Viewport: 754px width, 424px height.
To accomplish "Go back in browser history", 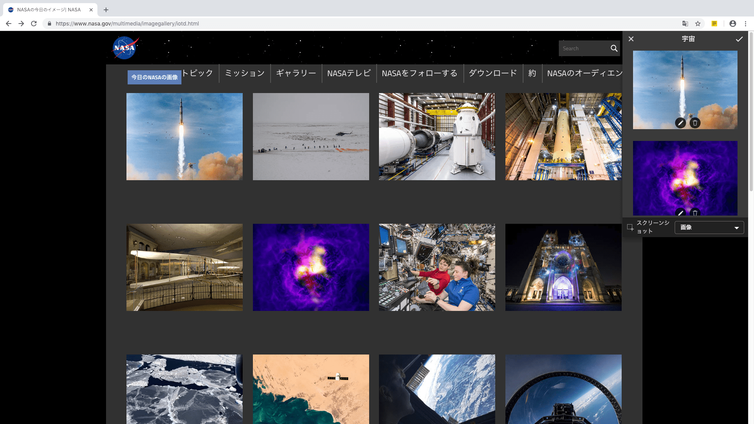I will click(x=8, y=24).
